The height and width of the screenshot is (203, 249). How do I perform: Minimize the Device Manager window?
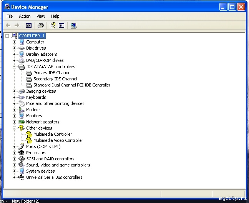(x=223, y=7)
